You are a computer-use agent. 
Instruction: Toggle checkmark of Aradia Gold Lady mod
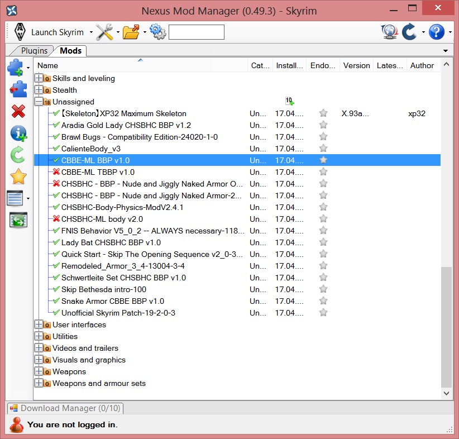[56, 125]
